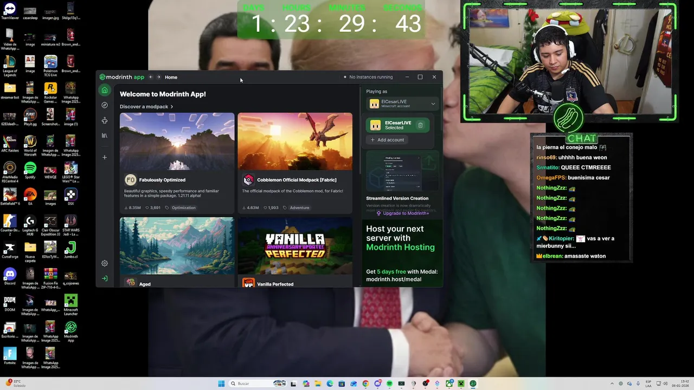Image resolution: width=694 pixels, height=390 pixels.
Task: Click the modrinth app logo
Action: (122, 77)
